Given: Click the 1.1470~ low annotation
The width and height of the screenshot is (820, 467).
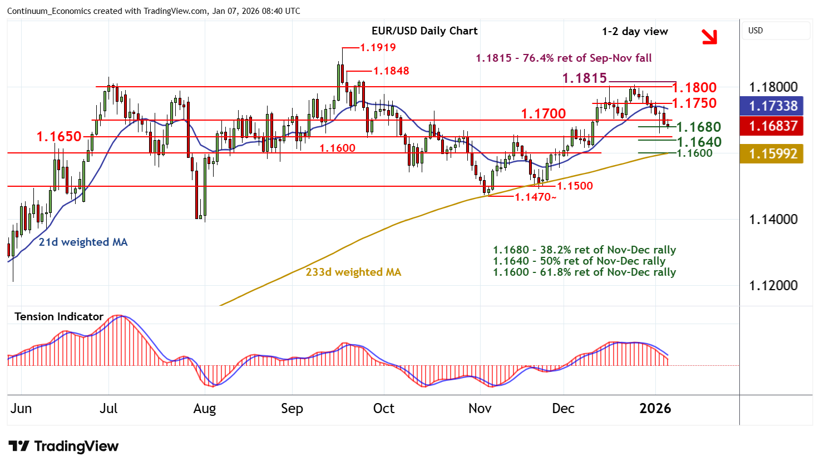Looking at the screenshot, I should 535,197.
